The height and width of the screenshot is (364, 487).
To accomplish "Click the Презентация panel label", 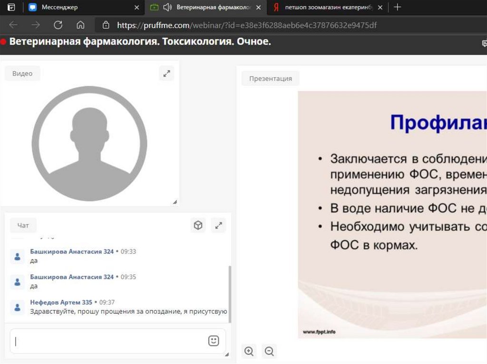I will click(270, 79).
